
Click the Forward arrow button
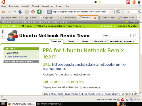tap(10, 12)
